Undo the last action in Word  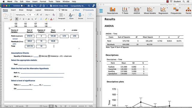(35, 6)
